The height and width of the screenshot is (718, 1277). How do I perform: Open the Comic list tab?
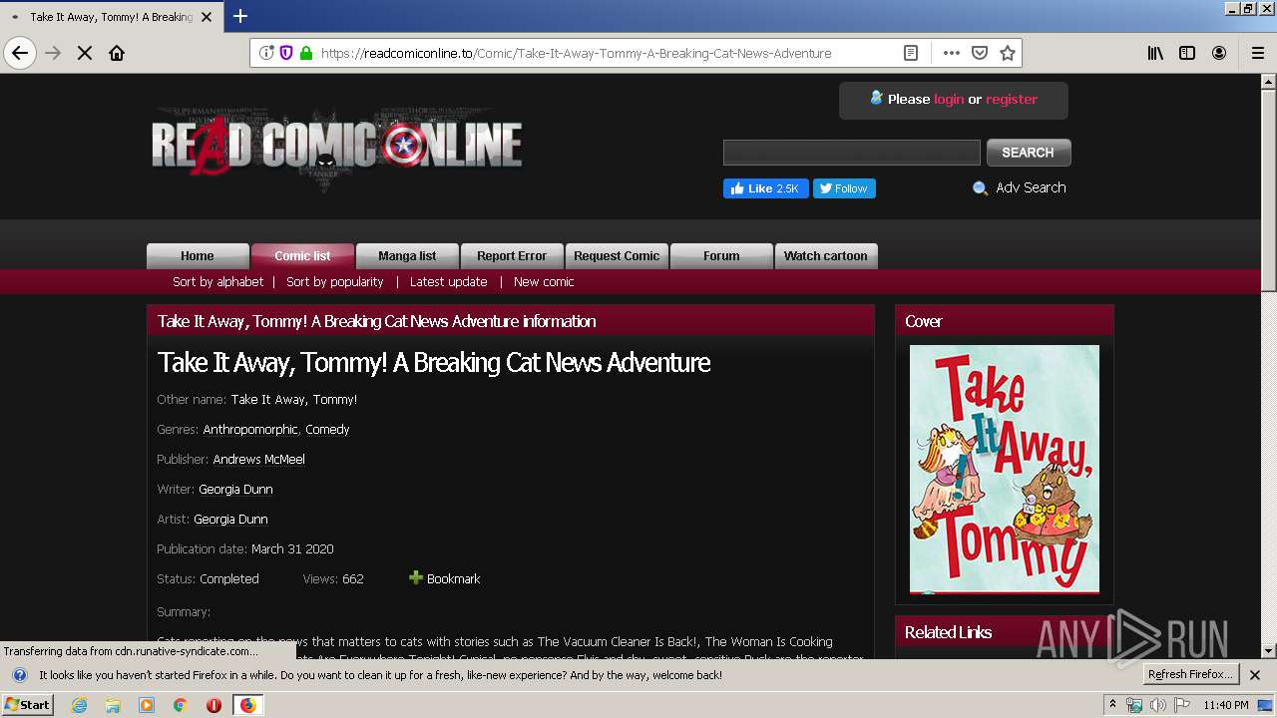click(x=302, y=256)
